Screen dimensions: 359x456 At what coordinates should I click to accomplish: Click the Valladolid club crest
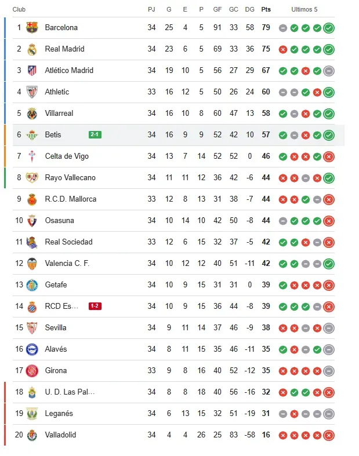pyautogui.click(x=32, y=435)
